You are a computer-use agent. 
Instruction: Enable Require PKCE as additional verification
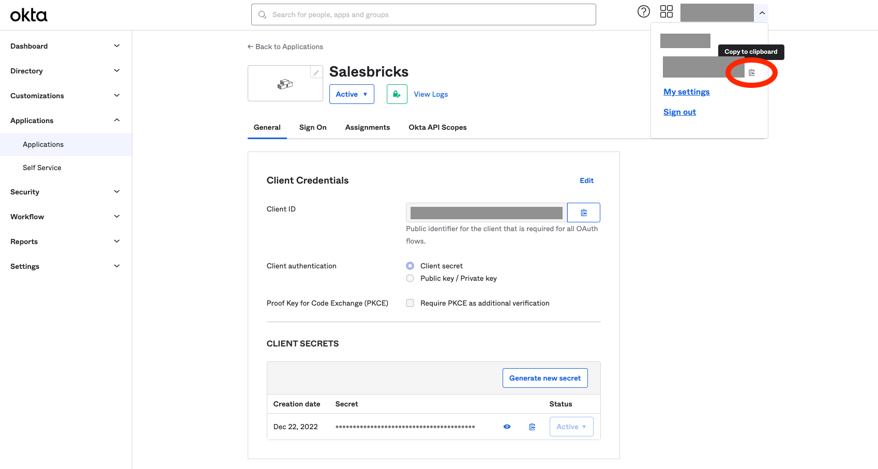410,303
